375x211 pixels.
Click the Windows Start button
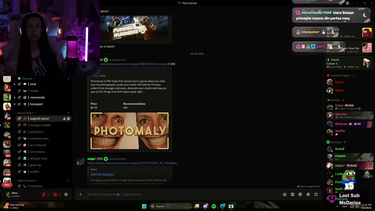point(144,206)
